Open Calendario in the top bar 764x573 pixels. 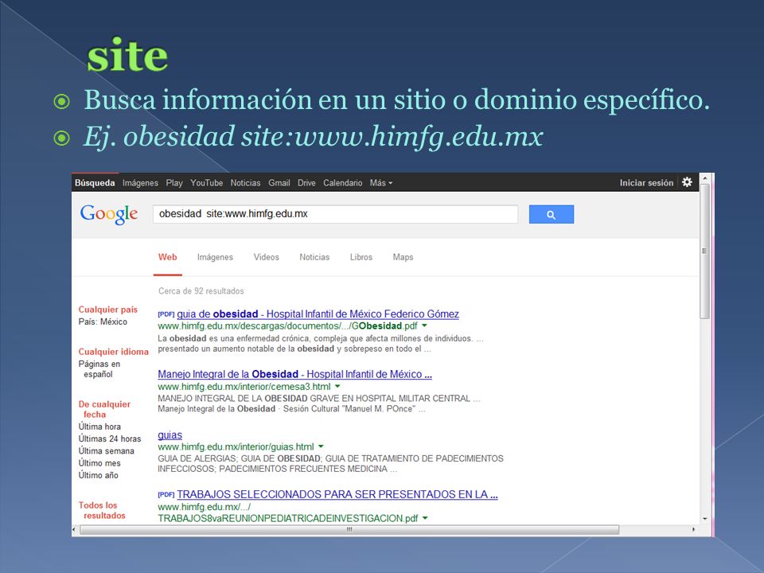[x=342, y=183]
